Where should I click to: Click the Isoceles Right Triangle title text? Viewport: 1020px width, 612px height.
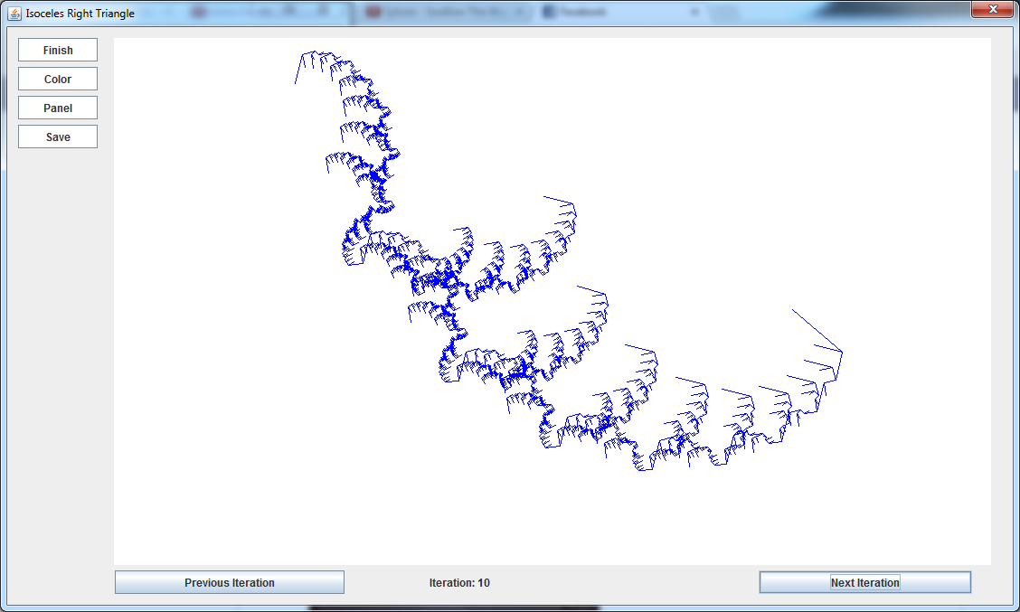point(80,14)
